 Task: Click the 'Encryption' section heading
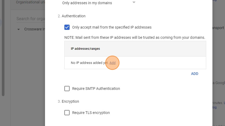point(70,101)
